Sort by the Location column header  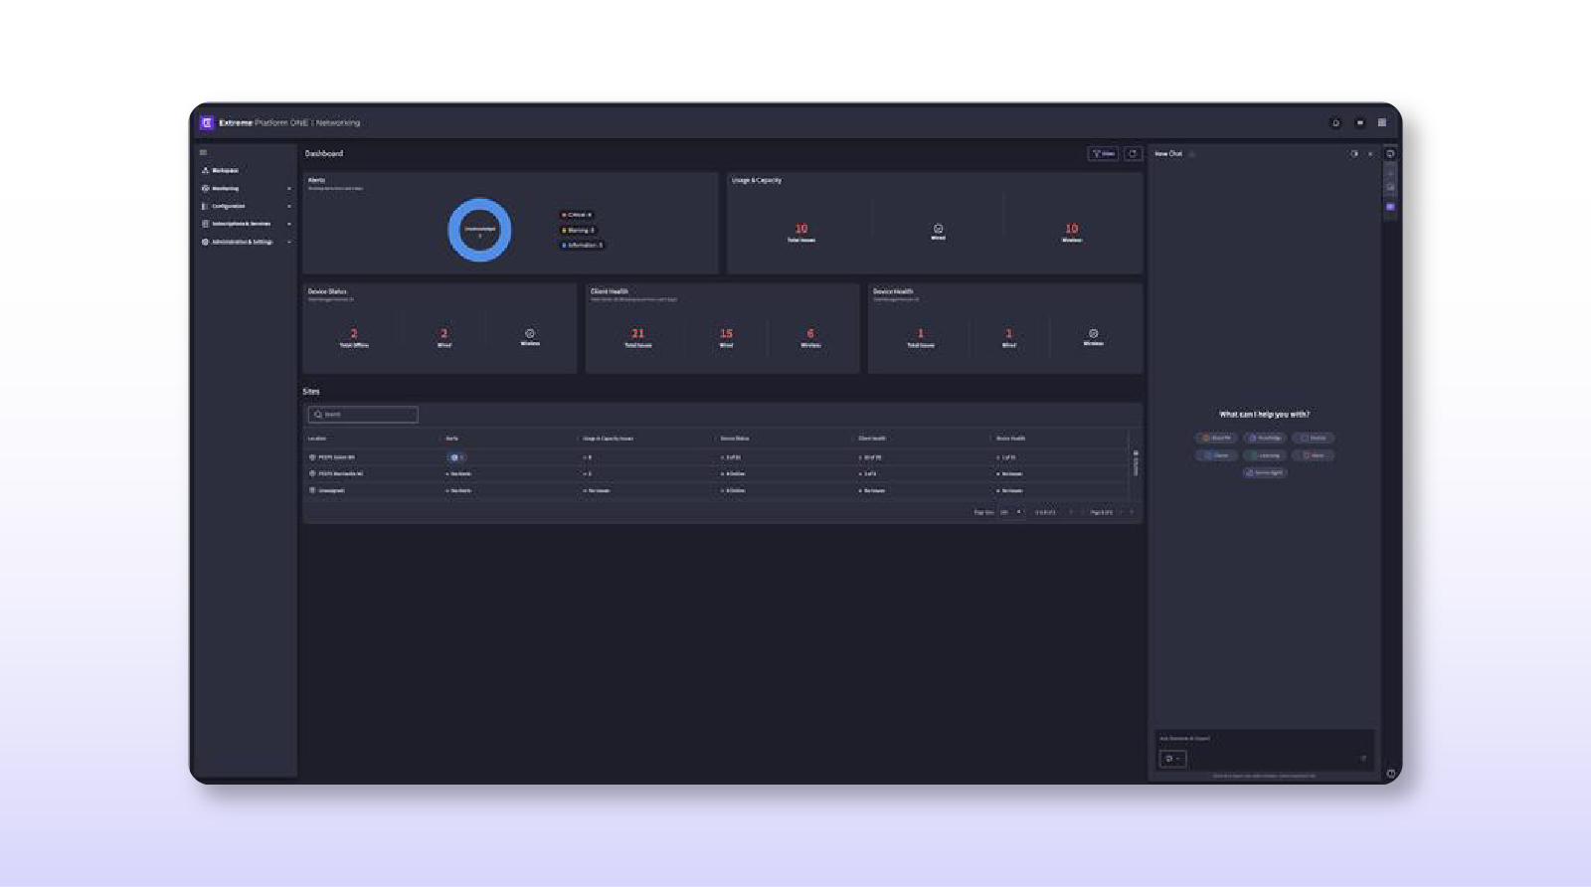317,439
